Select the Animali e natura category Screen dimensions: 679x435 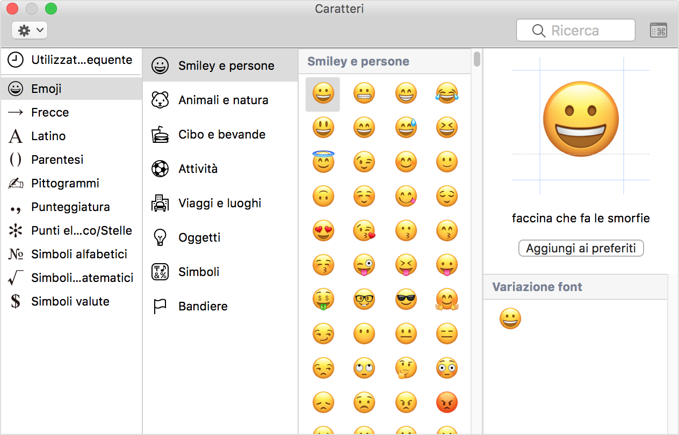(223, 100)
